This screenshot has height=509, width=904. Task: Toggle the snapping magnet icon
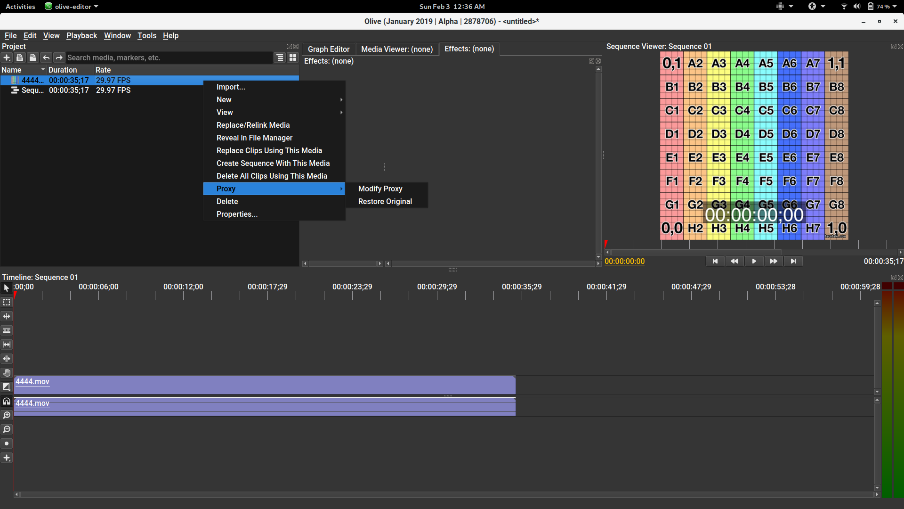7,401
